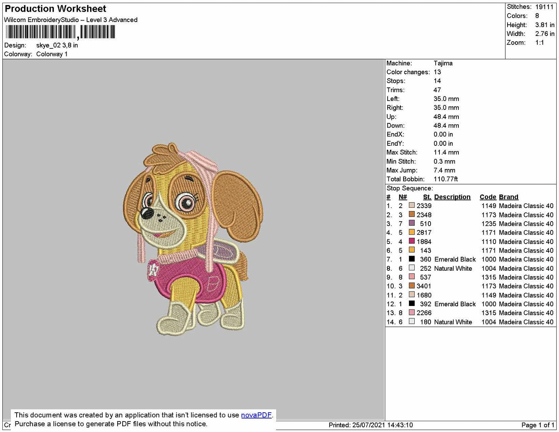Image resolution: width=559 pixels, height=432 pixels.
Task: Select the brown swatch in stop 2
Action: 412,214
